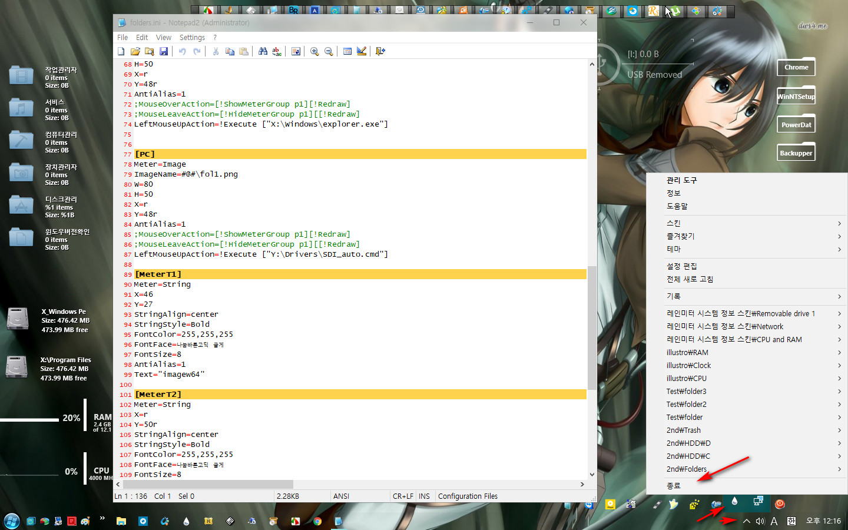Click the Open file folder icon in Notepad2
The image size is (848, 530).
pyautogui.click(x=135, y=51)
